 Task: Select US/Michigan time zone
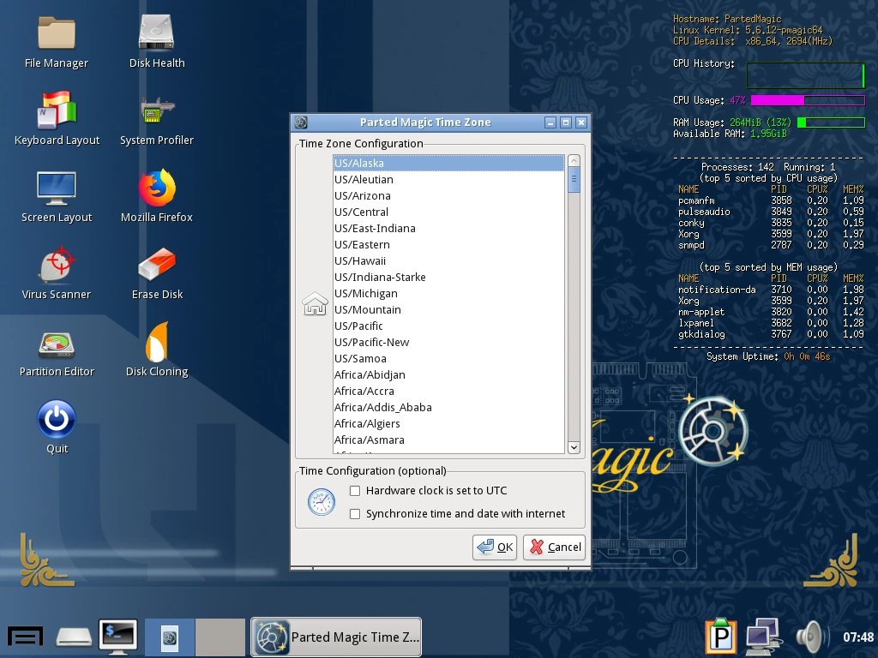[x=448, y=293]
